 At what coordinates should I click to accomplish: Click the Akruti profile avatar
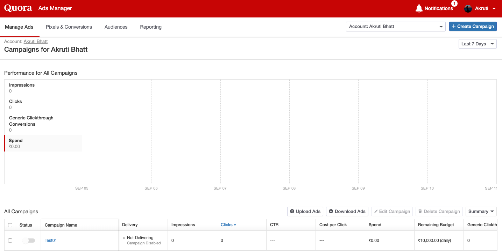[x=468, y=9]
